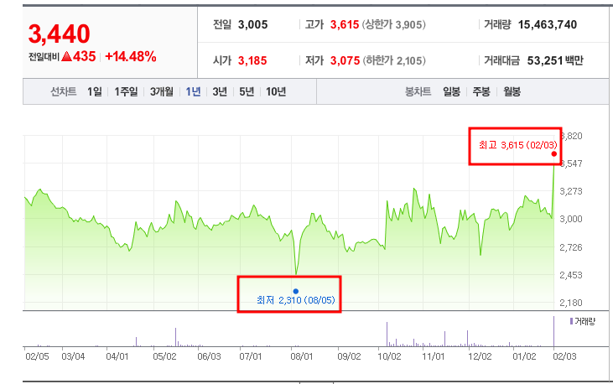The image size is (613, 384).
Task: Click the 거래량 value 15,463,740
Action: [548, 24]
